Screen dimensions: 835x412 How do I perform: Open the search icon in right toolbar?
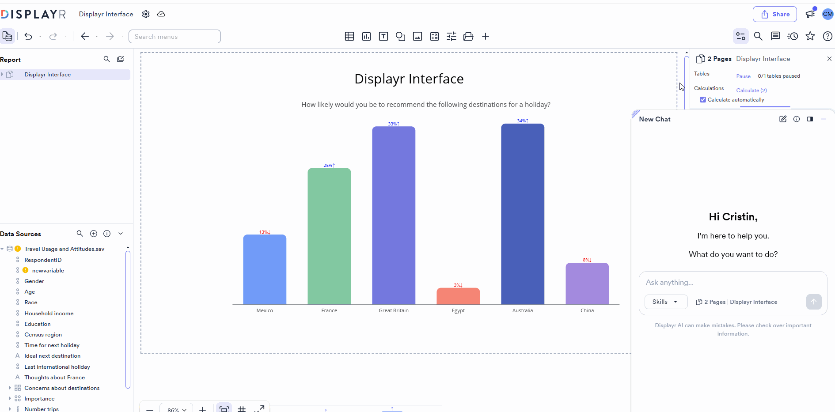click(758, 36)
